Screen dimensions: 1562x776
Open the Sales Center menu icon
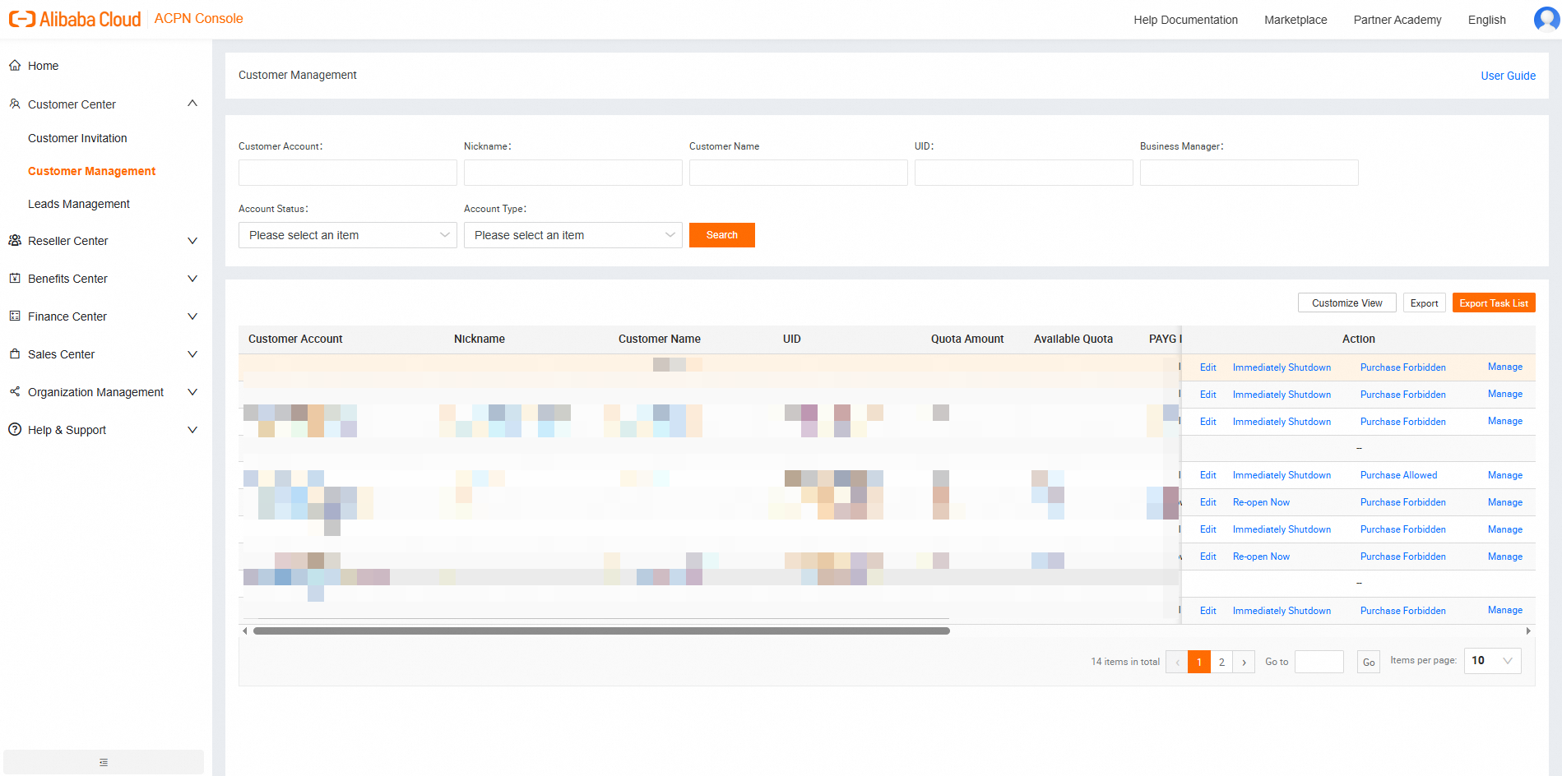15,354
